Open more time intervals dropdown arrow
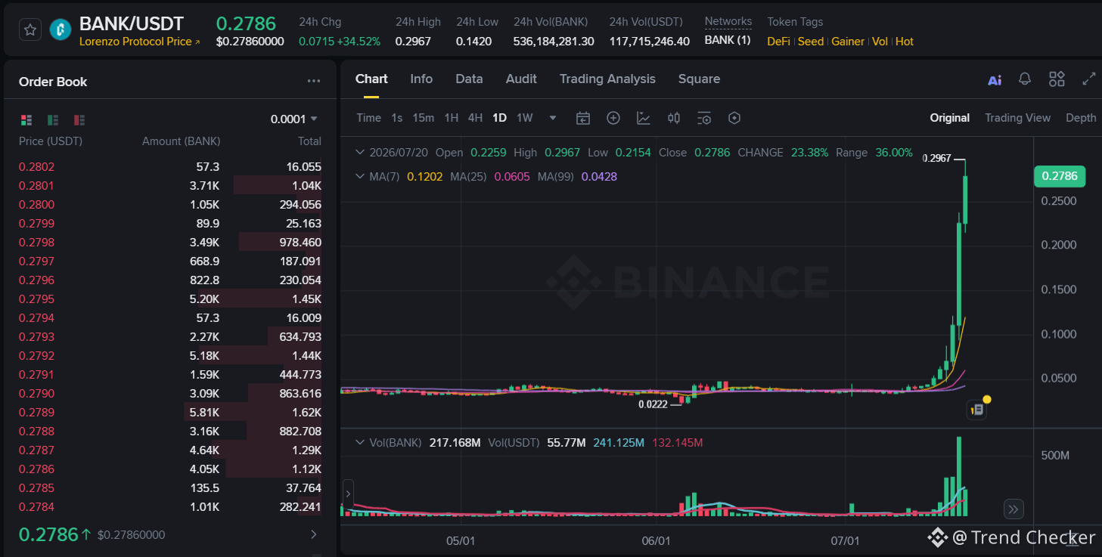The image size is (1102, 557). point(553,118)
